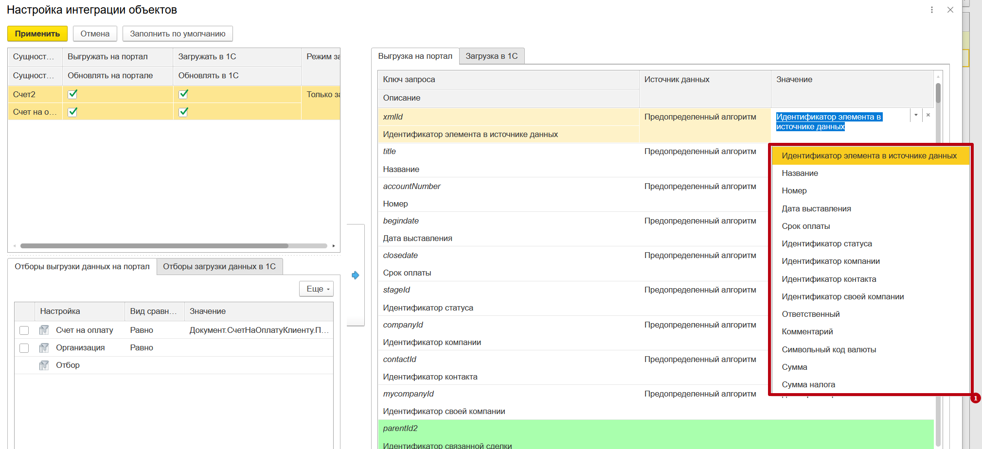
Task: Choose Идентификатор компании from the dropdown list
Action: click(830, 261)
